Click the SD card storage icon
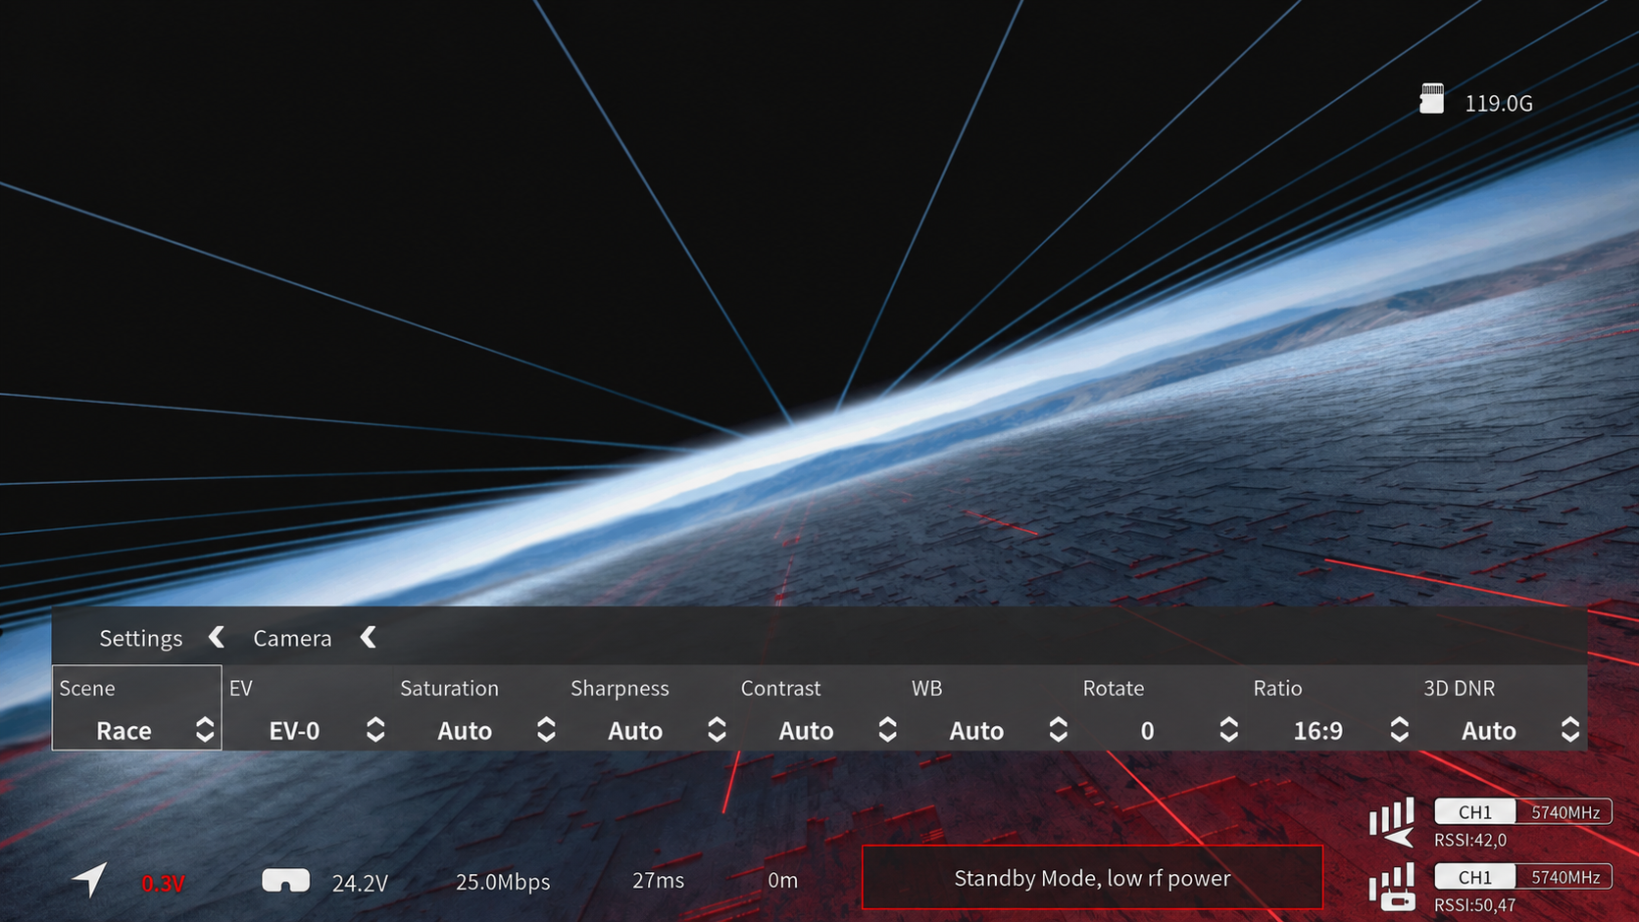Image resolution: width=1639 pixels, height=922 pixels. point(1431,99)
